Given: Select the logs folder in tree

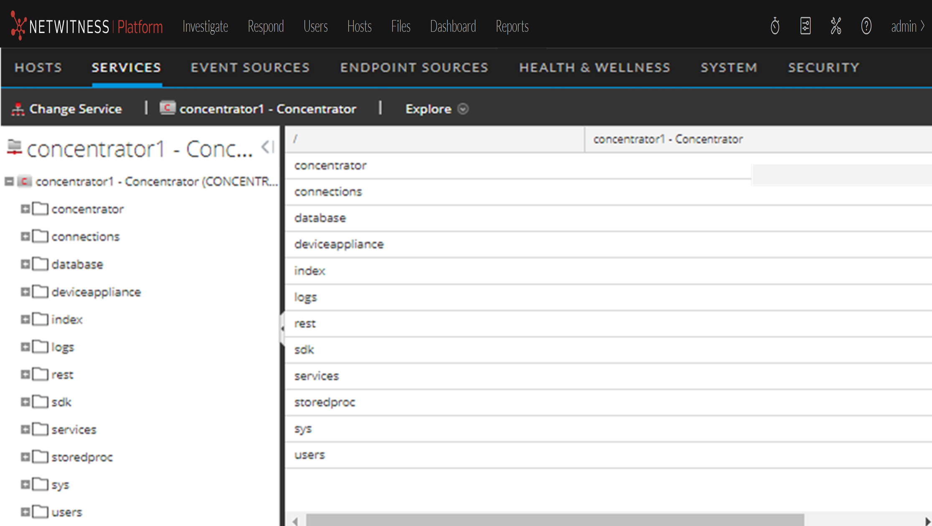Looking at the screenshot, I should 63,347.
